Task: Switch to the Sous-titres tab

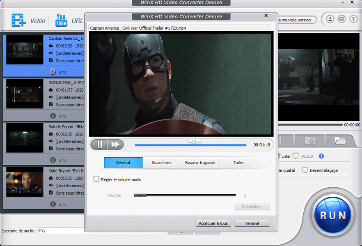Action: point(162,163)
